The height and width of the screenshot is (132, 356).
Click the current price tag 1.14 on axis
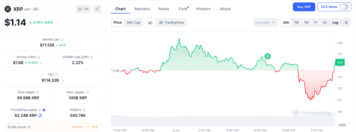coord(340,62)
